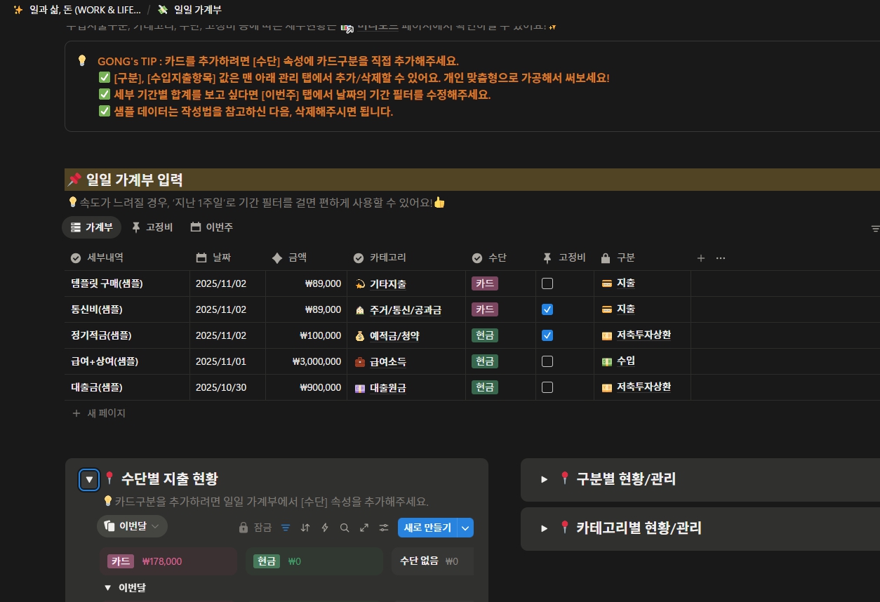This screenshot has width=880, height=602.
Task: Open the 카테고리 column header menu
Action: pos(406,258)
